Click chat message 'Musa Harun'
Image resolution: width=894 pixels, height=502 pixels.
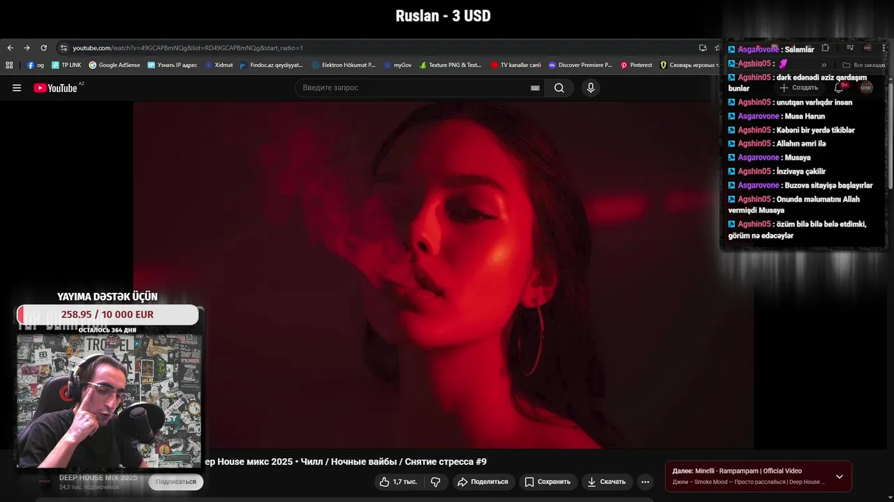805,116
